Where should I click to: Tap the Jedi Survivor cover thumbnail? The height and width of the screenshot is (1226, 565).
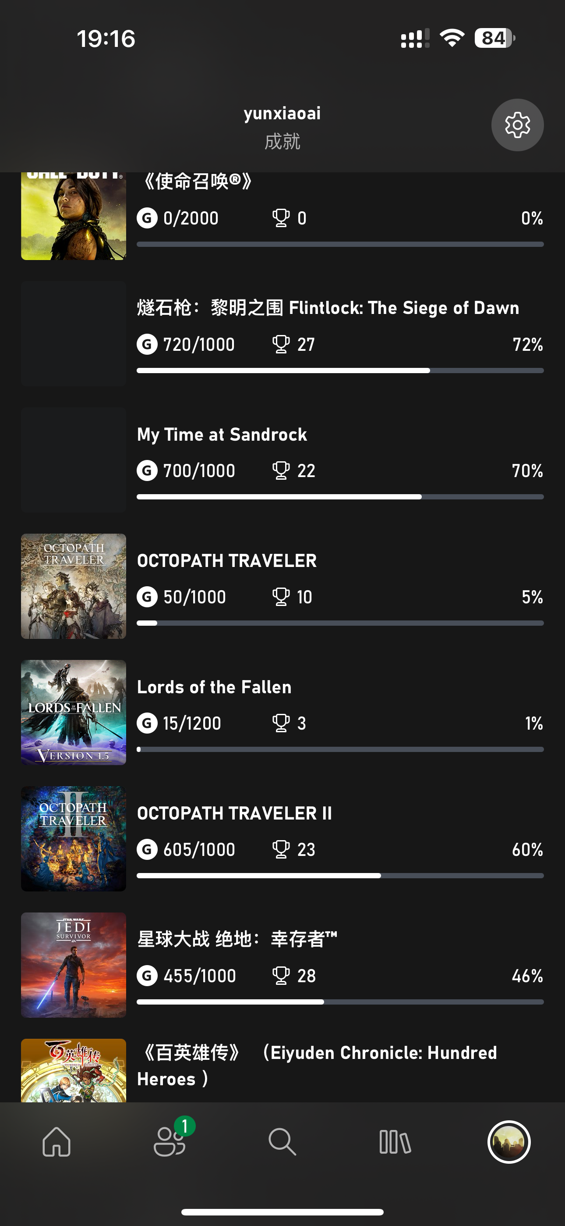(74, 965)
